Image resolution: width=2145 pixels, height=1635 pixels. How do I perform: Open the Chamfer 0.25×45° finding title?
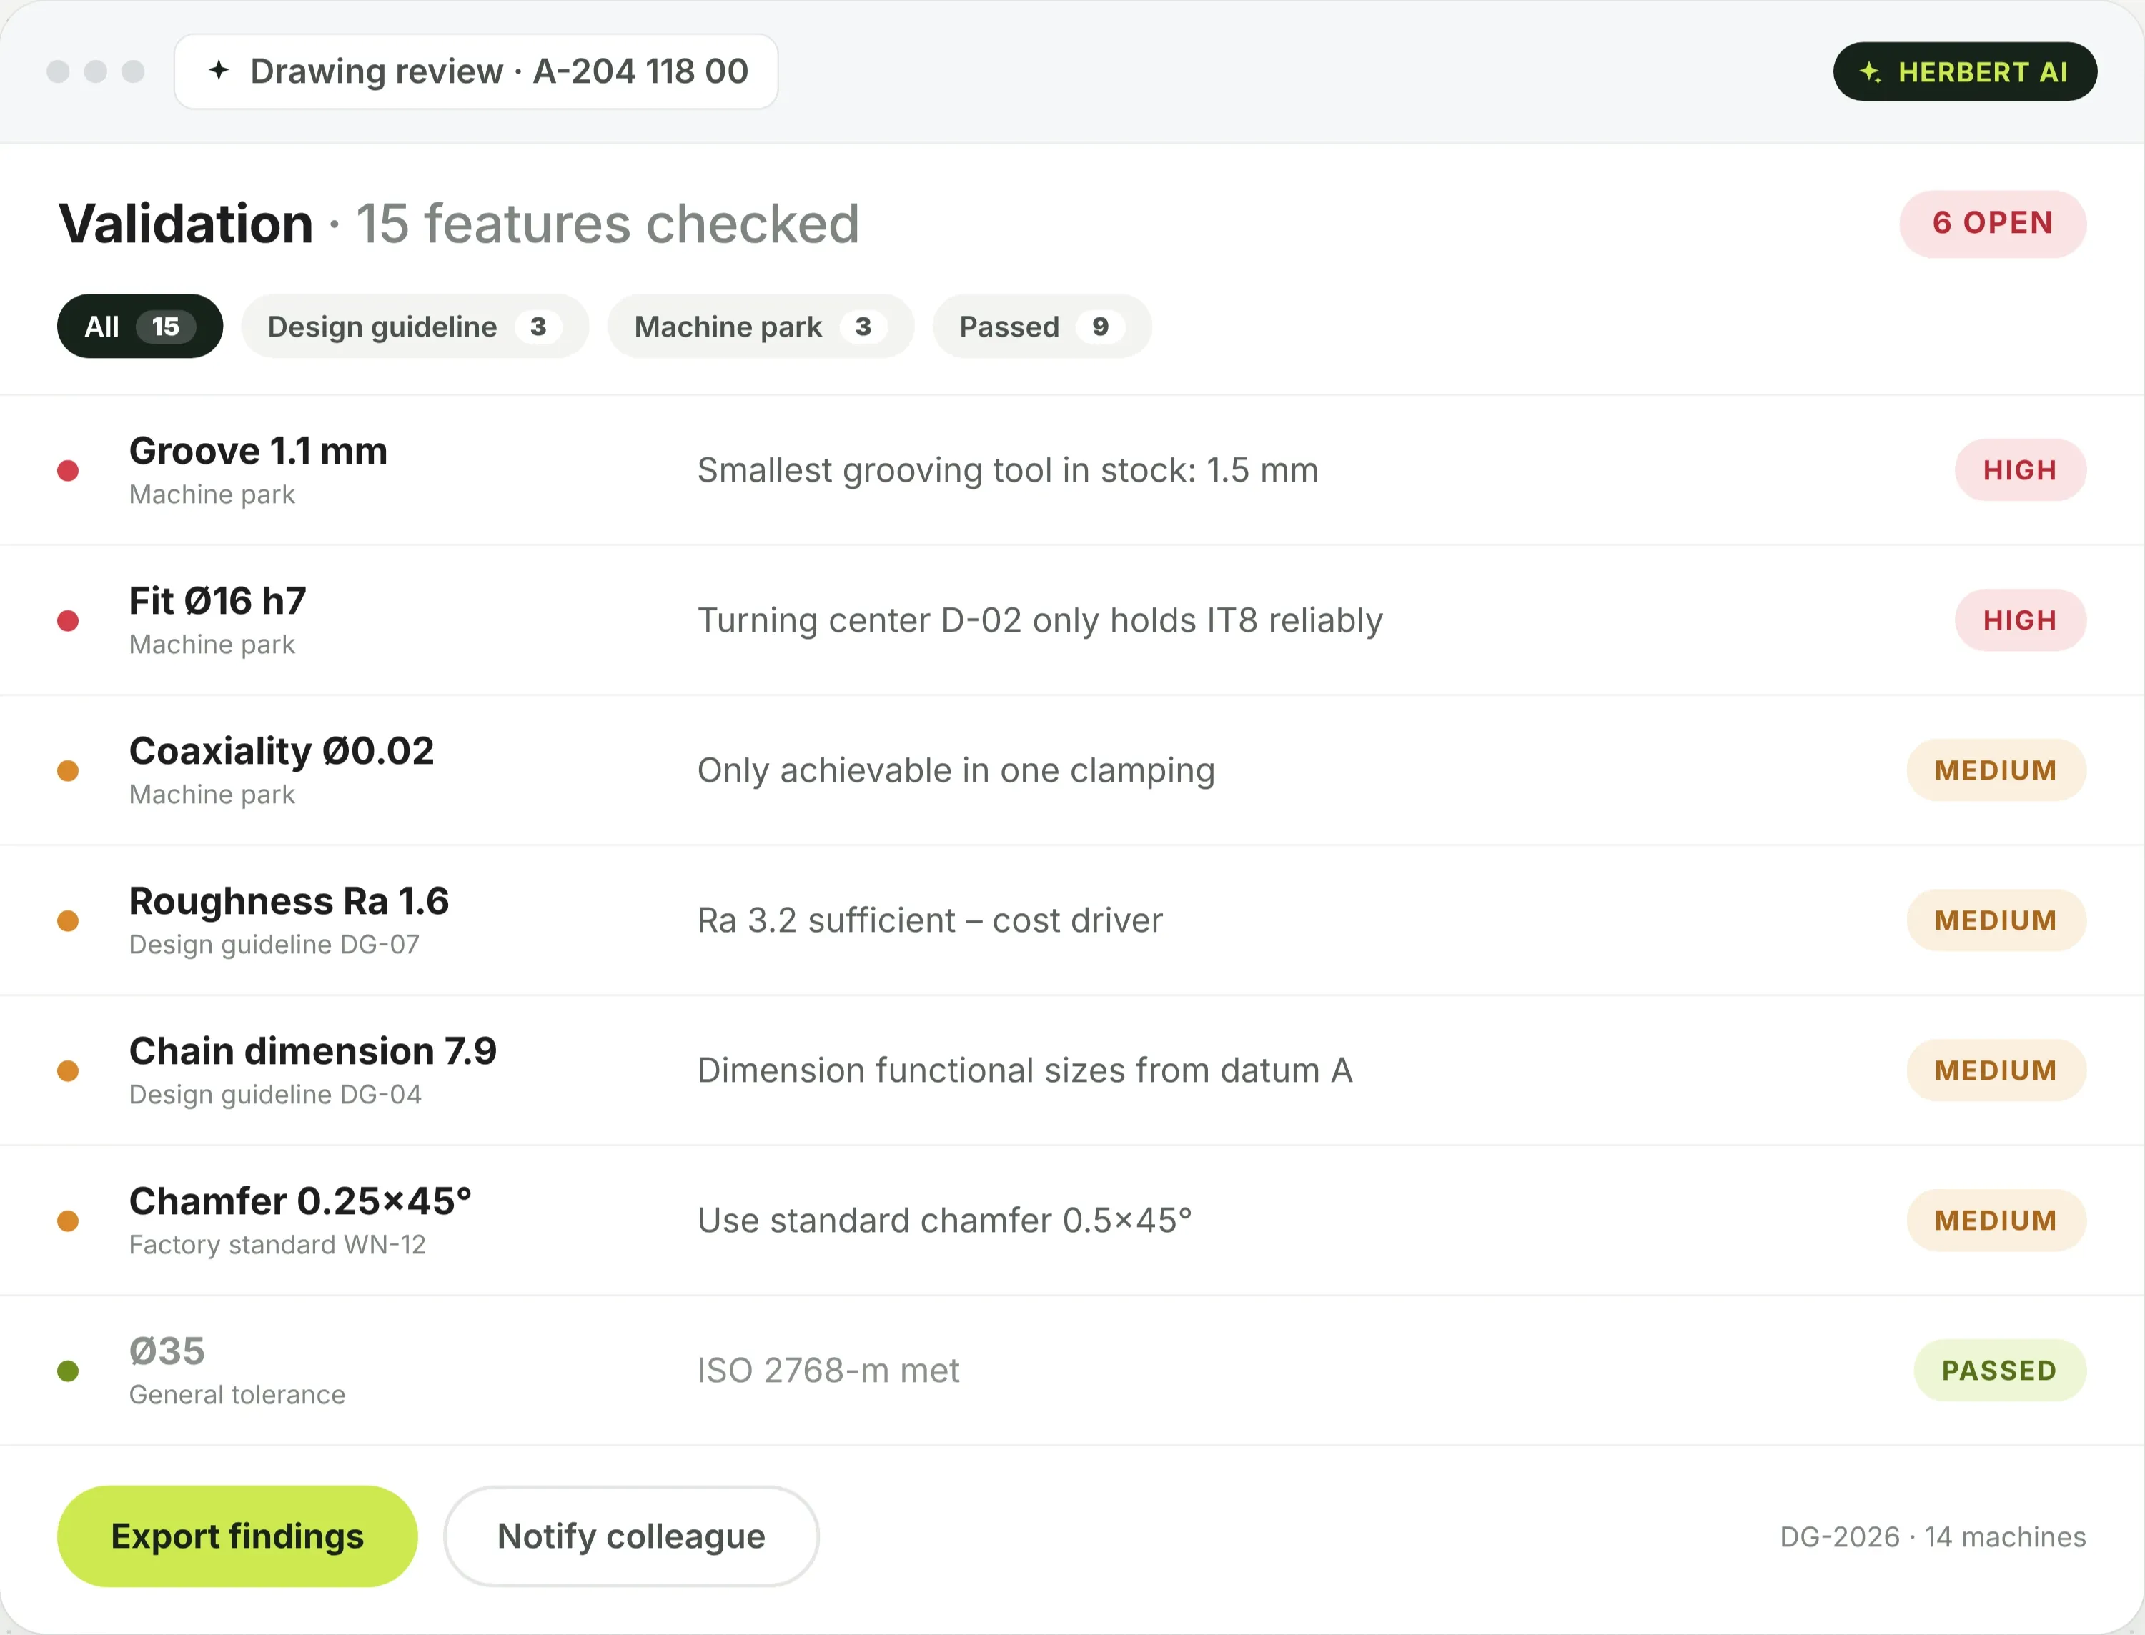[299, 1200]
